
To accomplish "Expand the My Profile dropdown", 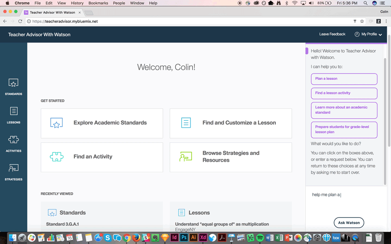I will [368, 34].
